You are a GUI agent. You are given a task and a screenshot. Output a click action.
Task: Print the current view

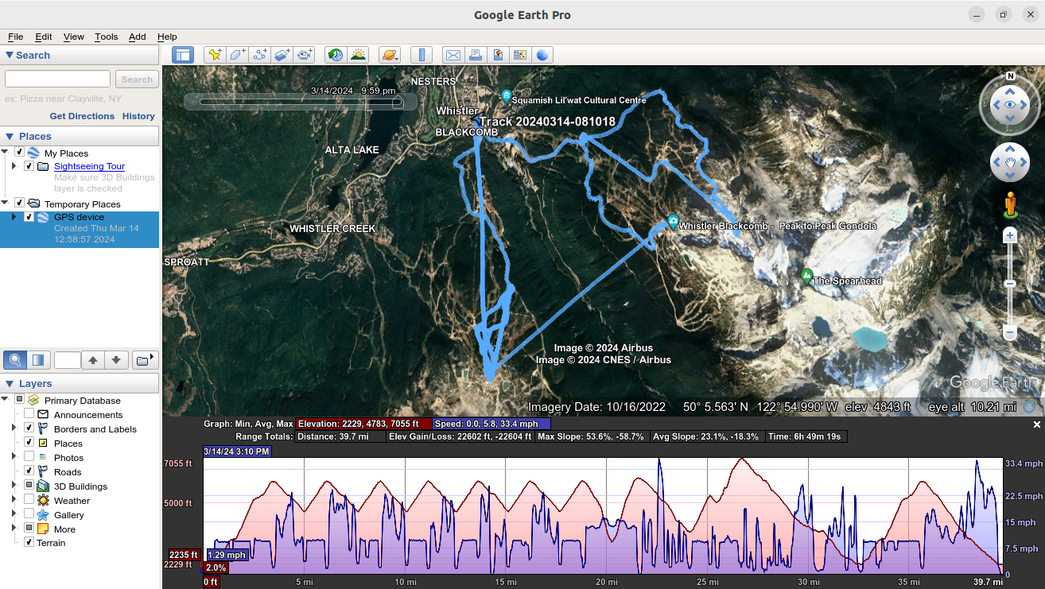476,55
